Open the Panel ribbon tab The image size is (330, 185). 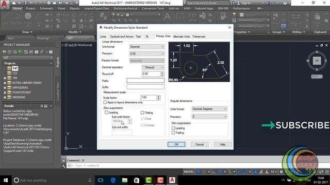coord(61,8)
